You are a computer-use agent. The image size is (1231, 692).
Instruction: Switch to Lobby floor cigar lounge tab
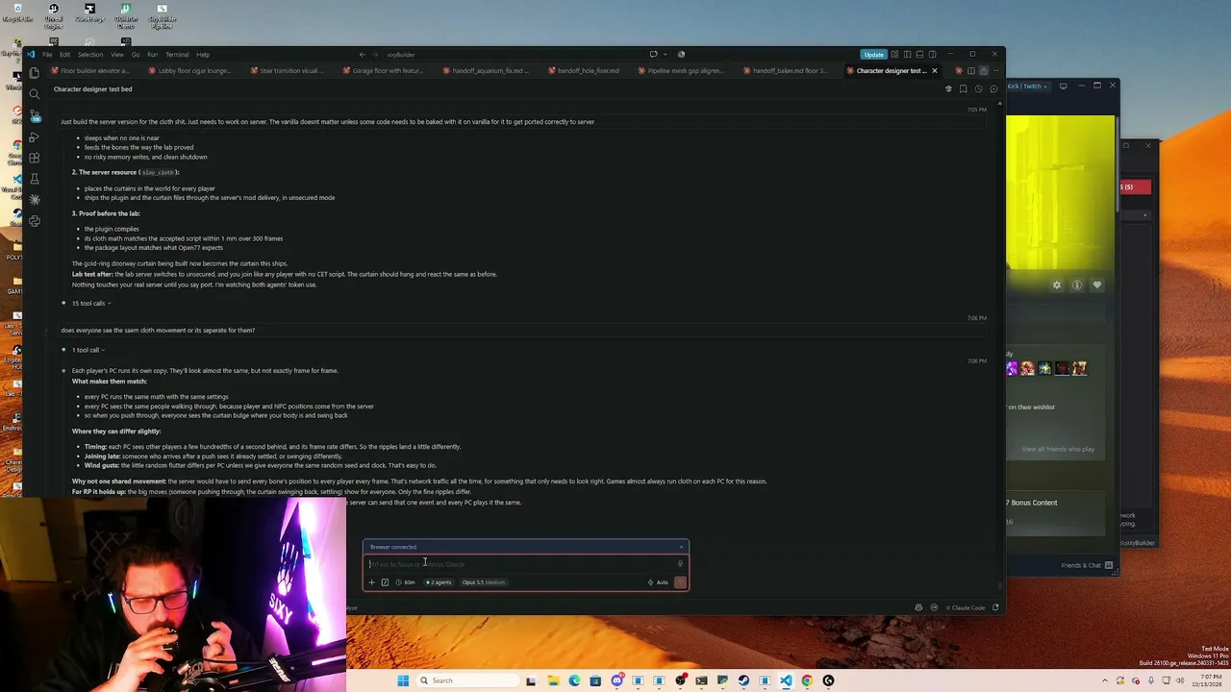click(x=188, y=71)
